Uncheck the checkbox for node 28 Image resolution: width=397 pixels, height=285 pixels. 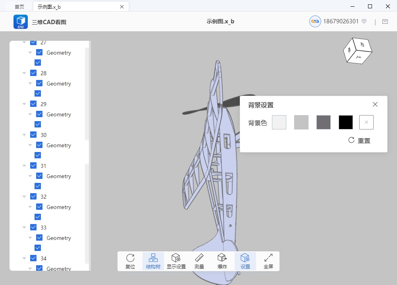click(x=33, y=73)
